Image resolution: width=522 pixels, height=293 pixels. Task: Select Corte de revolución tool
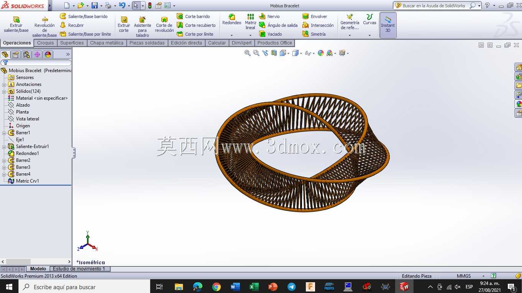pos(164,25)
